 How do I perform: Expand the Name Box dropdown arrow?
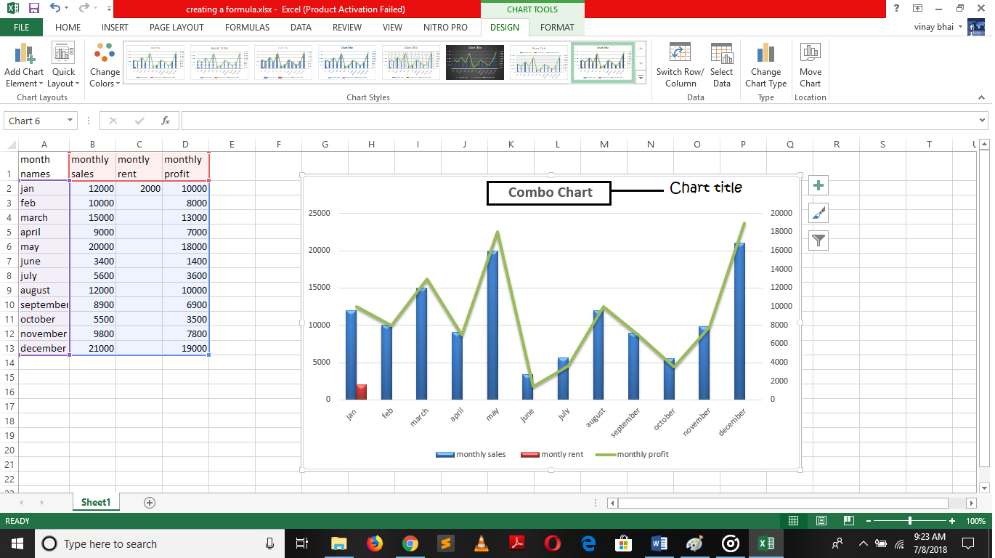click(x=70, y=121)
